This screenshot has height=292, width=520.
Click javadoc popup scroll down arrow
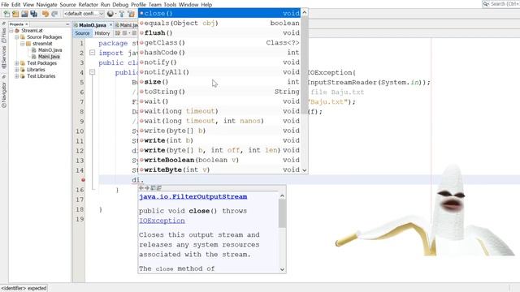point(282,269)
